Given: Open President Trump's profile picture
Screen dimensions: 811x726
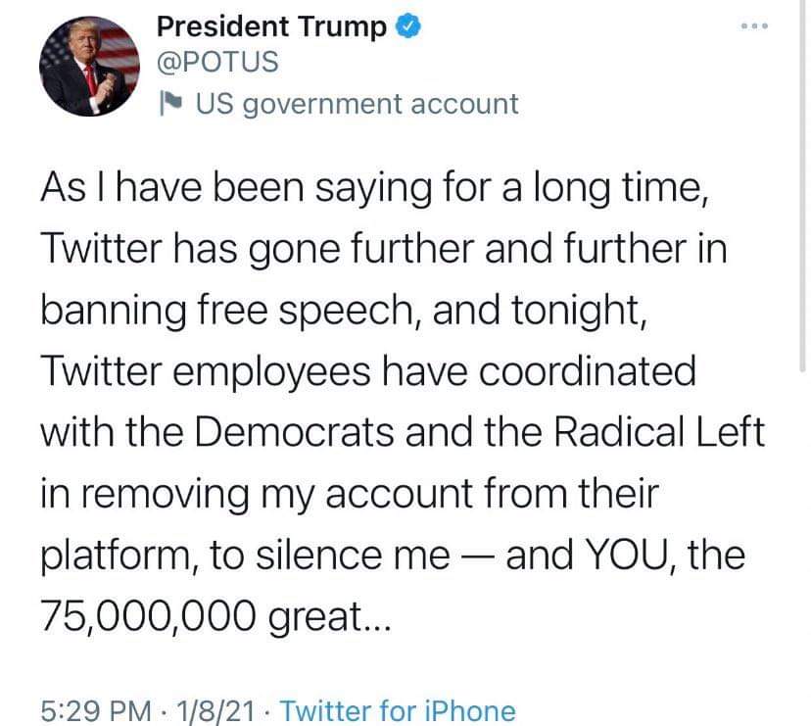Looking at the screenshot, I should [90, 65].
